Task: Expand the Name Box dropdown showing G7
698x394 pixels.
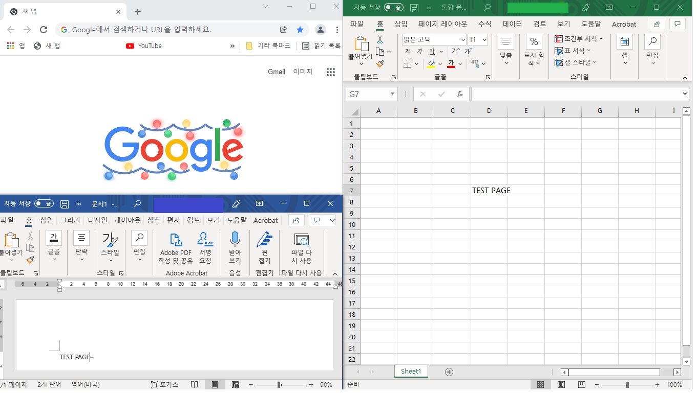Action: pos(393,94)
